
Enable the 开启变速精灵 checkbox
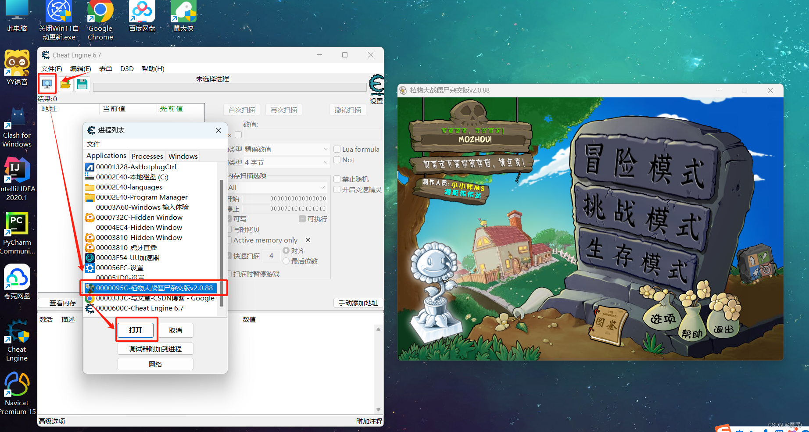[x=337, y=189]
